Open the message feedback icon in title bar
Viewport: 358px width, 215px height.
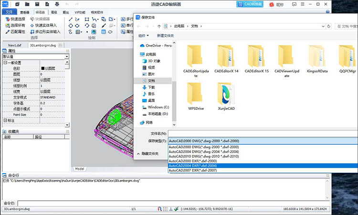click(x=295, y=4)
